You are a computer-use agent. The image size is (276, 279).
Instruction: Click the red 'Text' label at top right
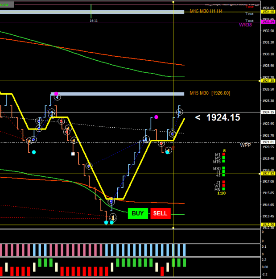(x=250, y=7)
